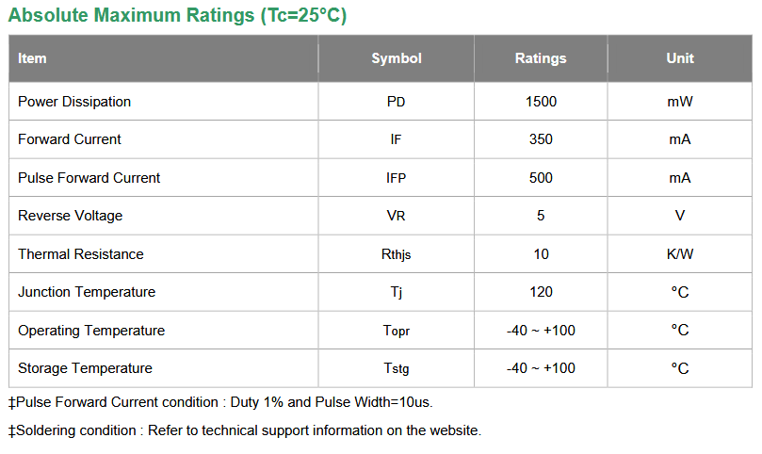
Task: Click the K/W unit cell
Action: point(680,253)
